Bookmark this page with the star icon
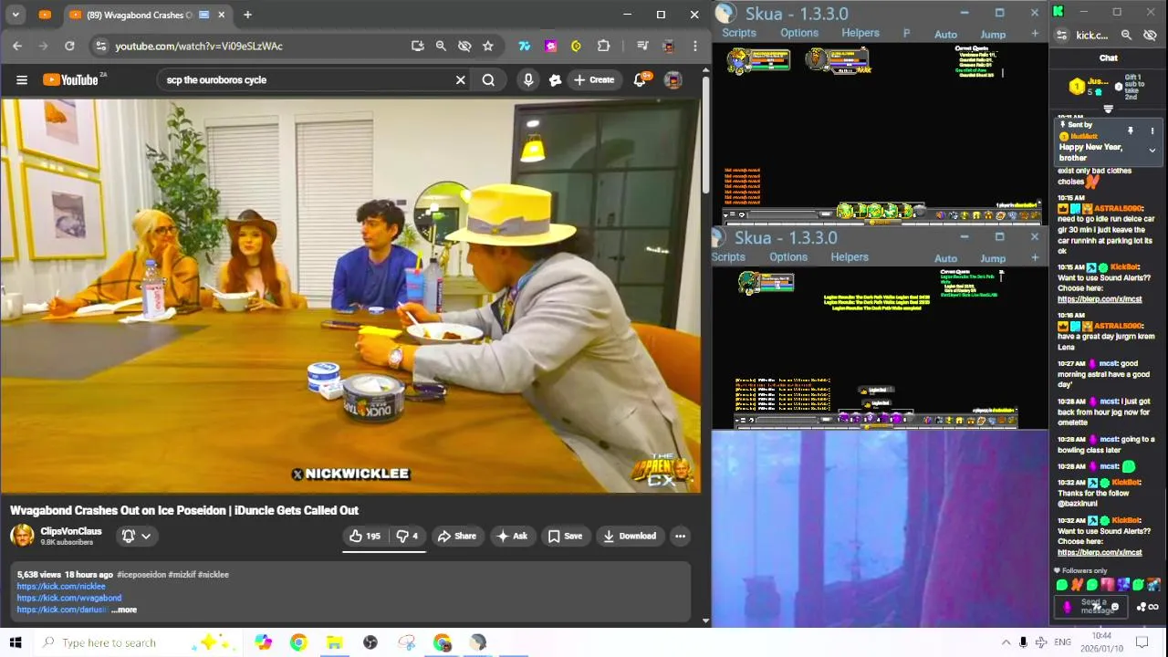The image size is (1168, 657). 488,46
